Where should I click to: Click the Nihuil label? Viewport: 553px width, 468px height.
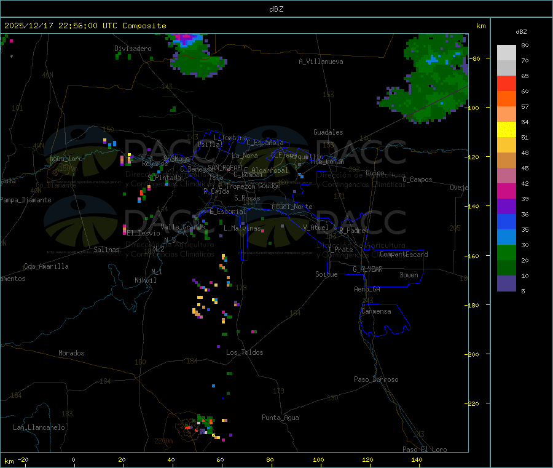[145, 280]
